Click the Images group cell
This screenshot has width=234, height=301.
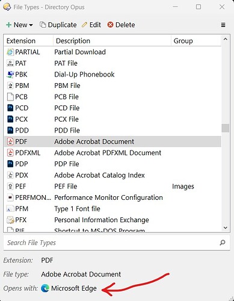(x=183, y=187)
